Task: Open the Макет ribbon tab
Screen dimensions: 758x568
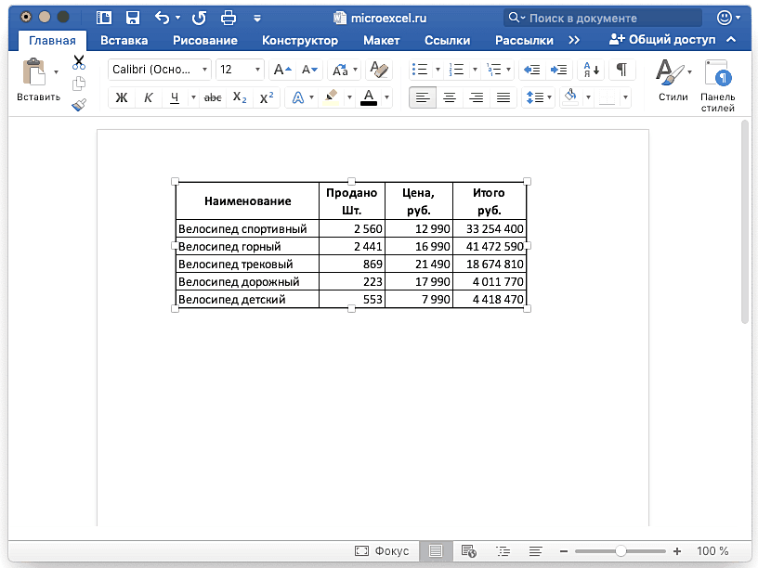Action: (381, 40)
